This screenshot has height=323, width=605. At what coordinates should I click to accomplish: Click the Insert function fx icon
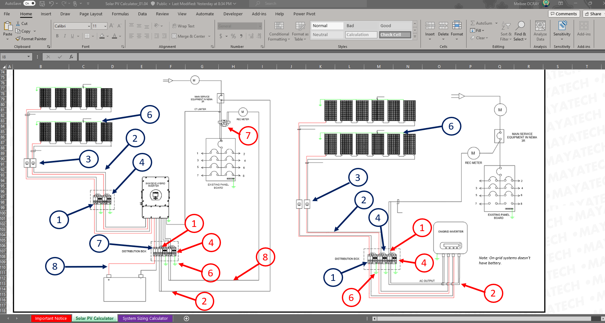(x=71, y=57)
